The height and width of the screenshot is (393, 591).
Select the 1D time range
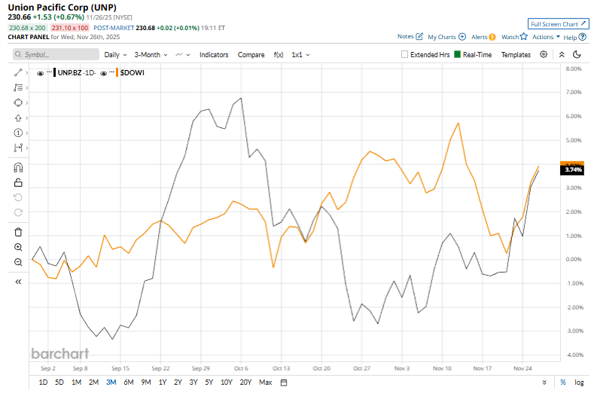pyautogui.click(x=43, y=382)
